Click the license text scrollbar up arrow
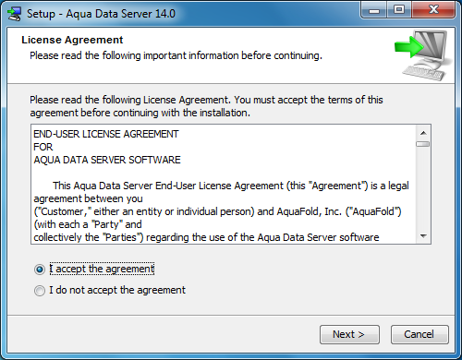Image resolution: width=462 pixels, height=360 pixels. coord(423,133)
